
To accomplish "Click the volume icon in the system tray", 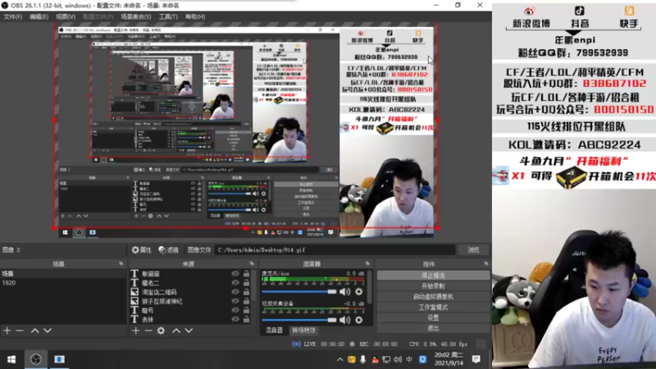I will (398, 359).
